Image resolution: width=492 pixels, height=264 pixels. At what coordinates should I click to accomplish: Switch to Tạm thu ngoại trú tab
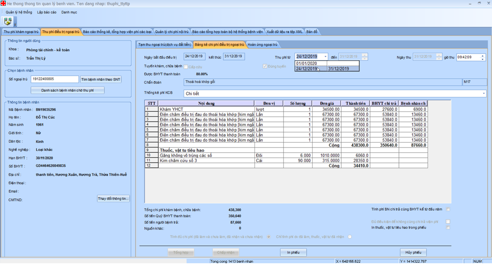(x=165, y=44)
